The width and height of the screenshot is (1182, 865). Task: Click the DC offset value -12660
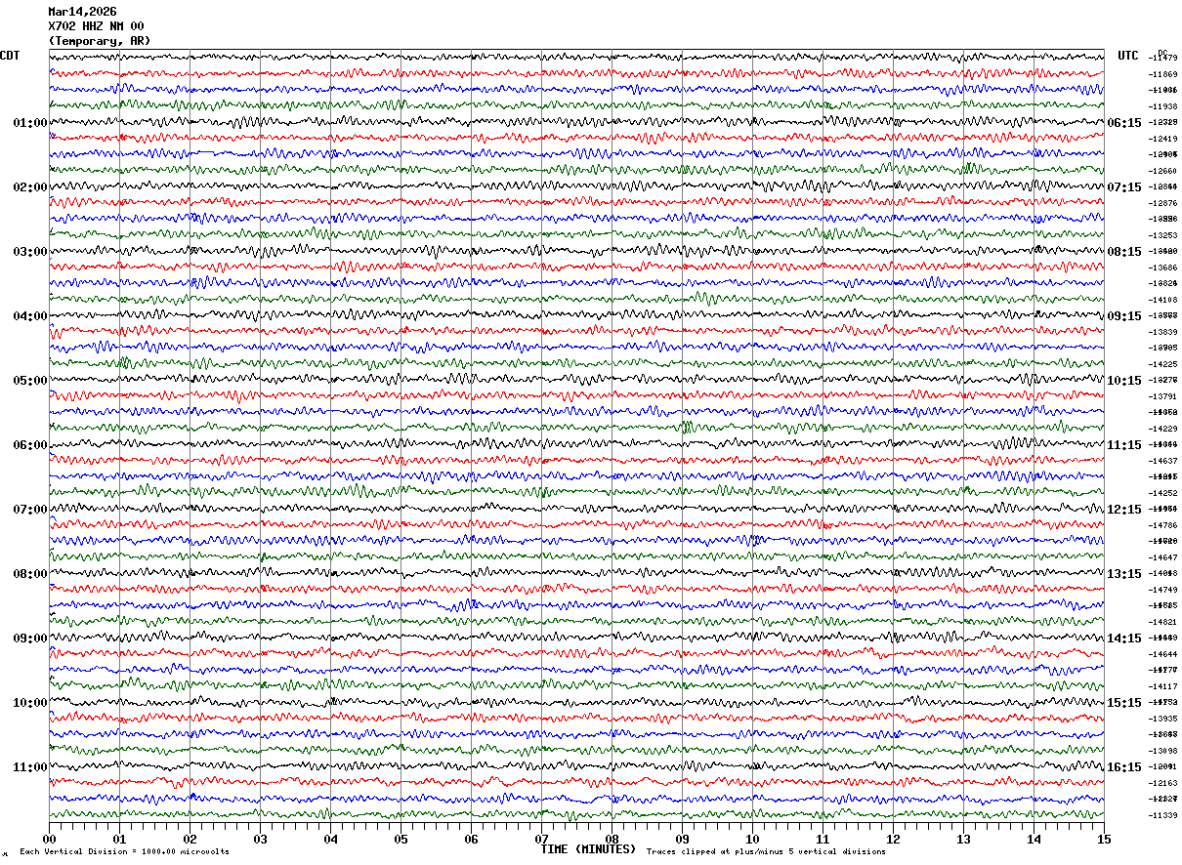point(1162,171)
